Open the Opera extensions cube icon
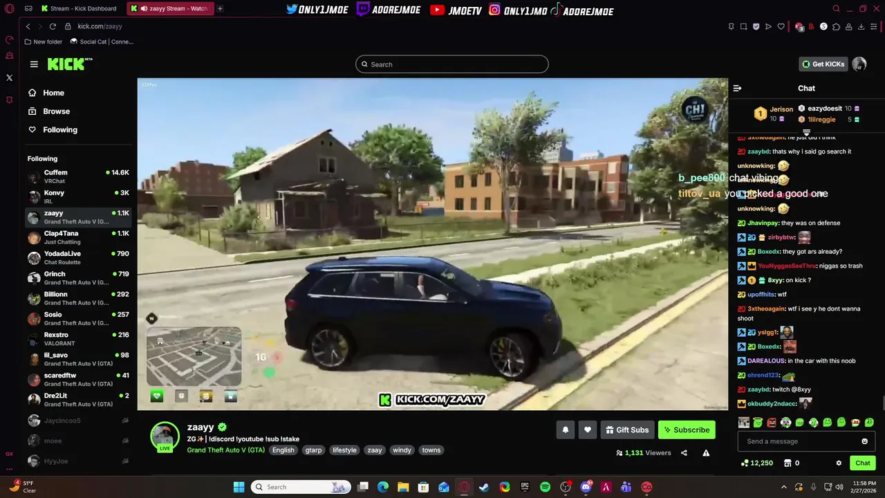885x498 pixels. pos(836,26)
